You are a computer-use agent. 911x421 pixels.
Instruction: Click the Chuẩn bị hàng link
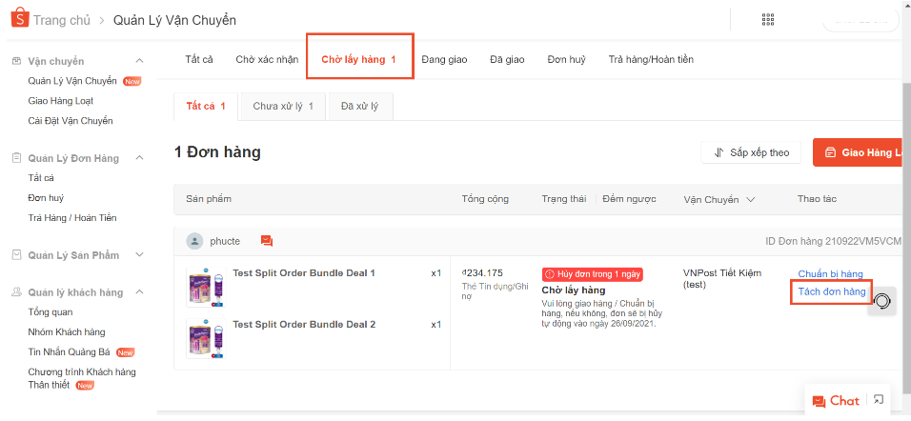coord(830,274)
